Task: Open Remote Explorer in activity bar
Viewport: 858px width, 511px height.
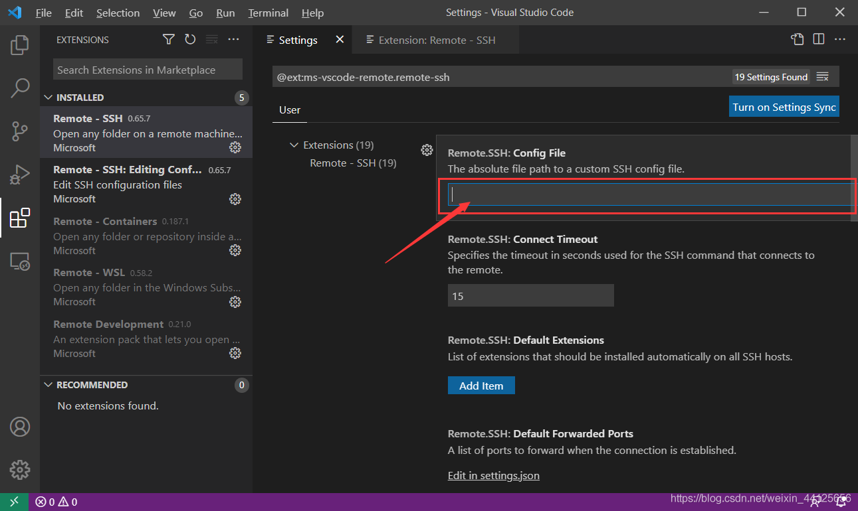Action: pos(20,261)
